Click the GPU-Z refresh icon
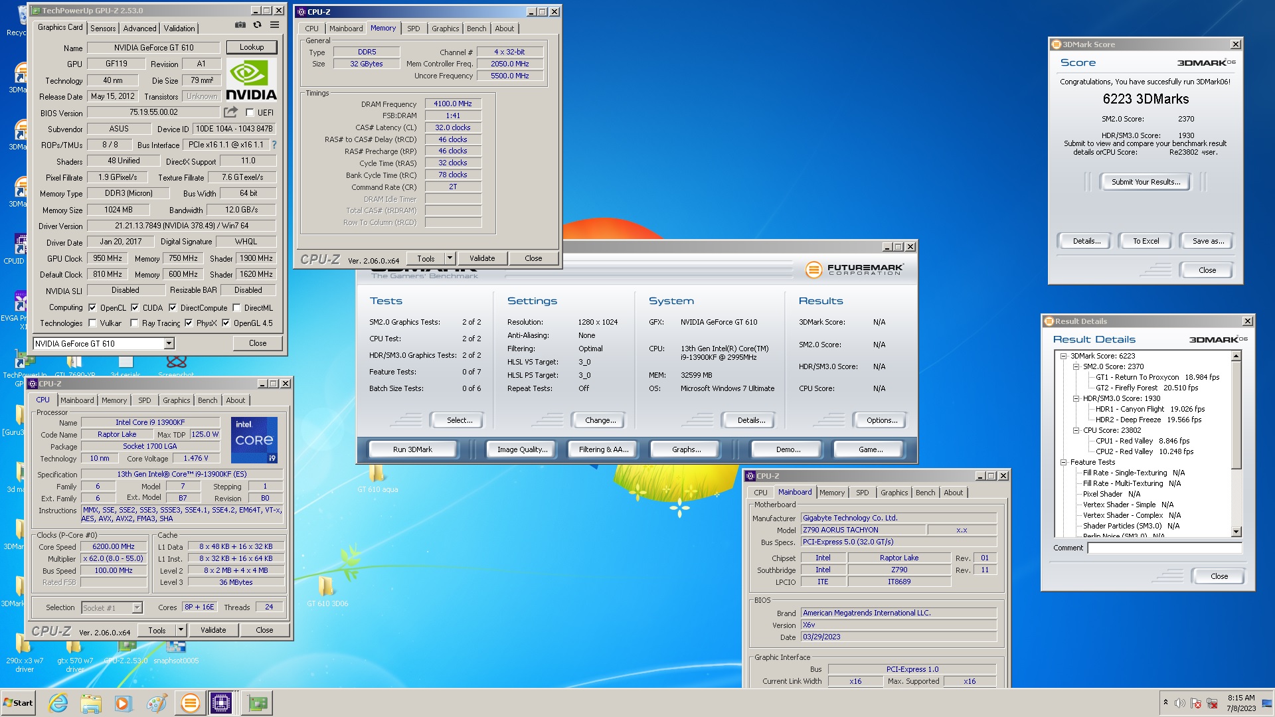 257,25
